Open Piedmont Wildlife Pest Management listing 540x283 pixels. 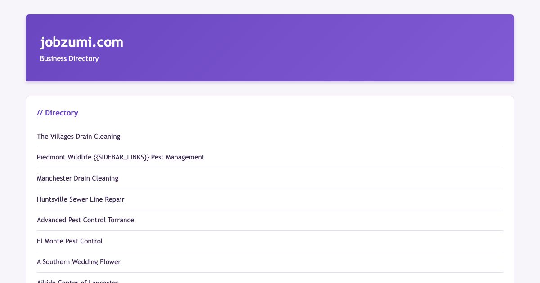(x=121, y=157)
